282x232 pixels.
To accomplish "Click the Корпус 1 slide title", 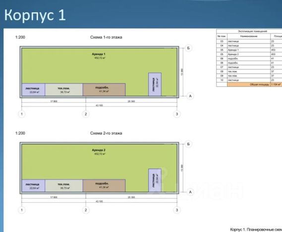I will point(35,15).
